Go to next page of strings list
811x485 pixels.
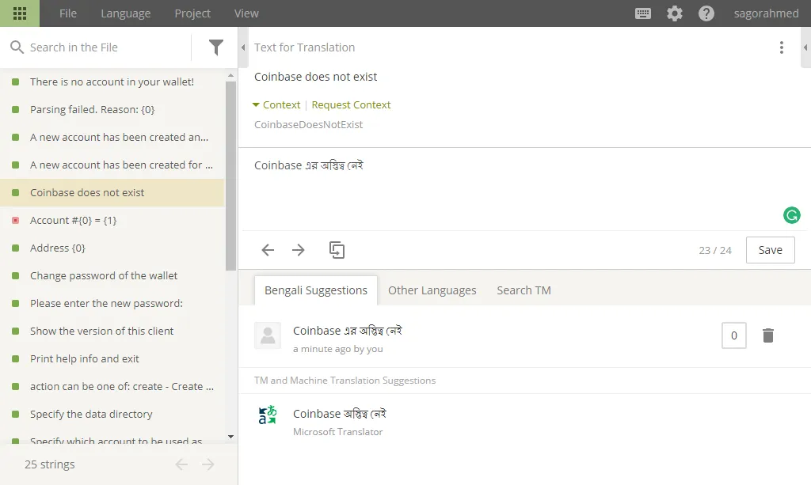(208, 464)
